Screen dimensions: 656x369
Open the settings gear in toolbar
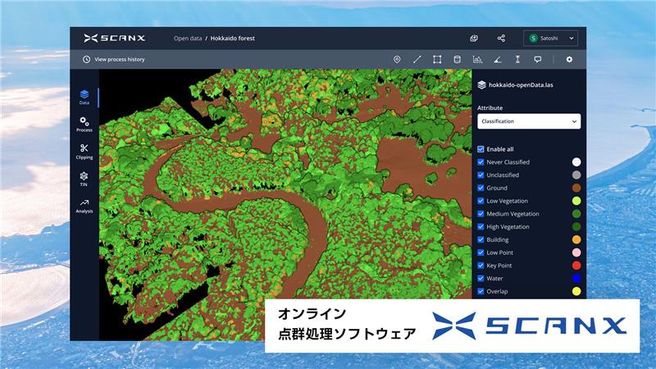tap(569, 59)
